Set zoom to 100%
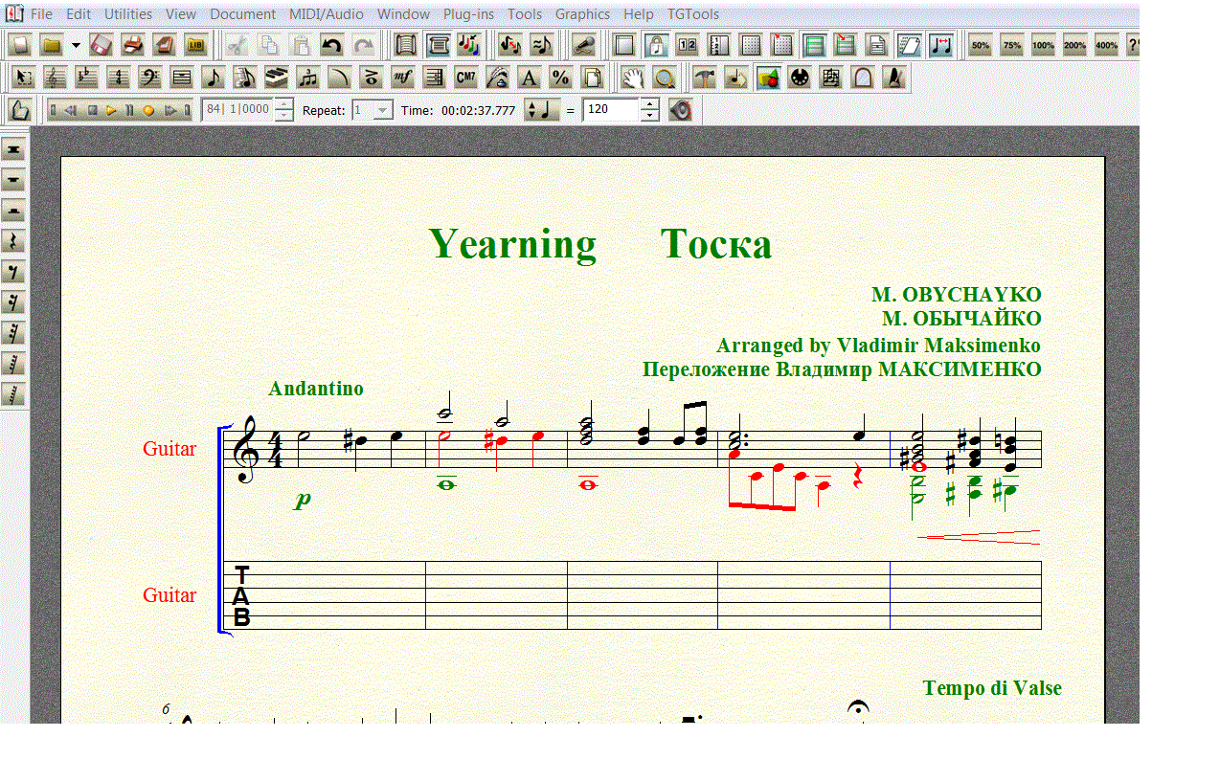 coord(1043,45)
